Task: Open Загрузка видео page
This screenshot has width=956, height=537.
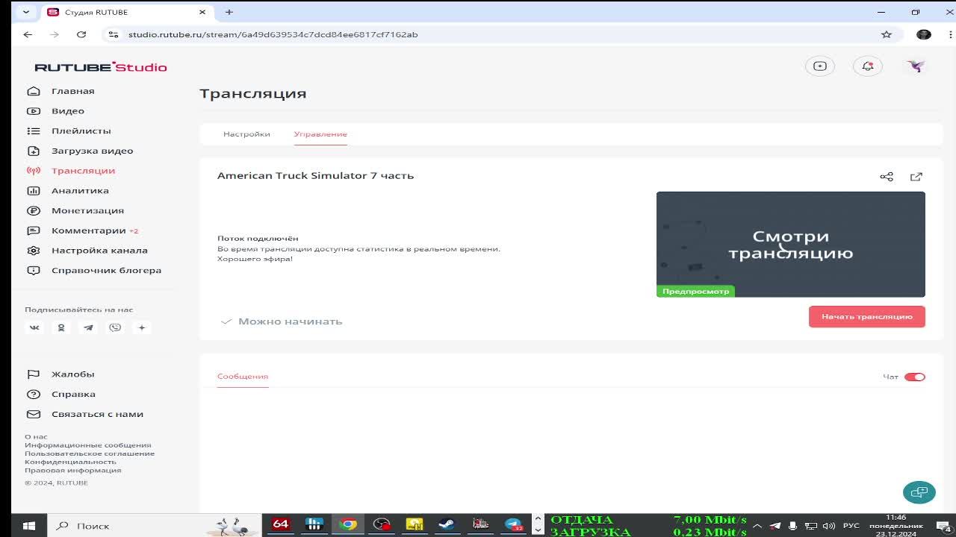Action: (93, 151)
